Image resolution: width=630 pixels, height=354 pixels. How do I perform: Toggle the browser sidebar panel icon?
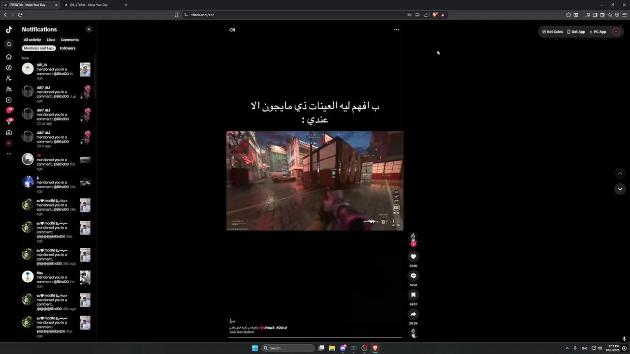[595, 15]
